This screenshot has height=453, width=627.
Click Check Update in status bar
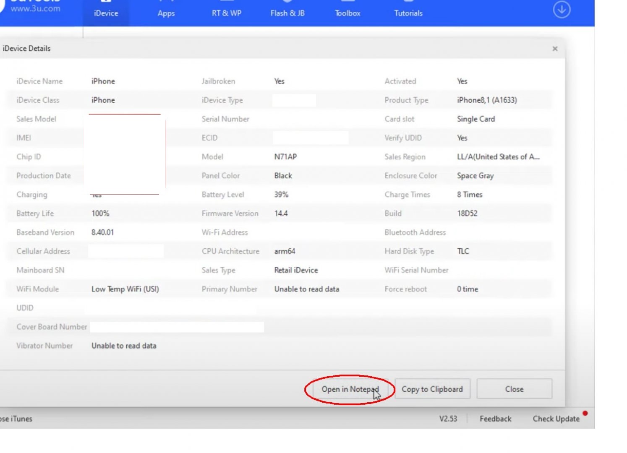(556, 419)
